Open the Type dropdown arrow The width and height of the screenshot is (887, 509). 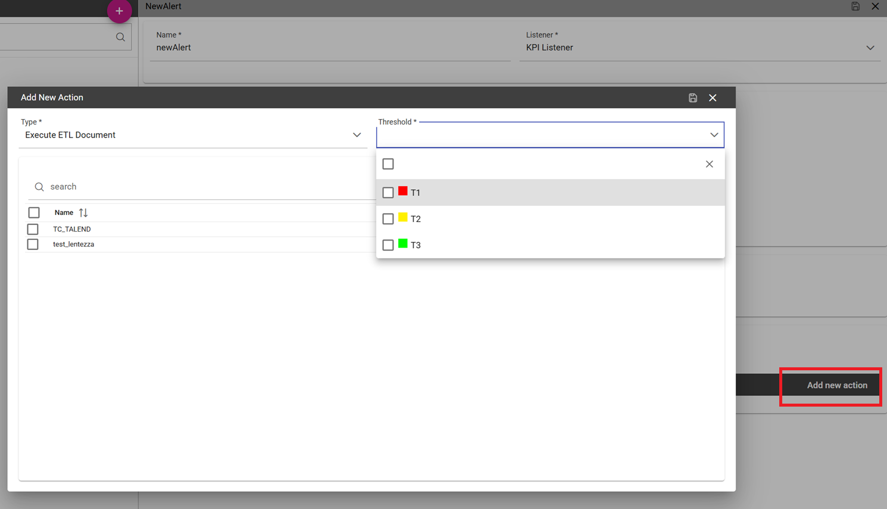click(357, 135)
